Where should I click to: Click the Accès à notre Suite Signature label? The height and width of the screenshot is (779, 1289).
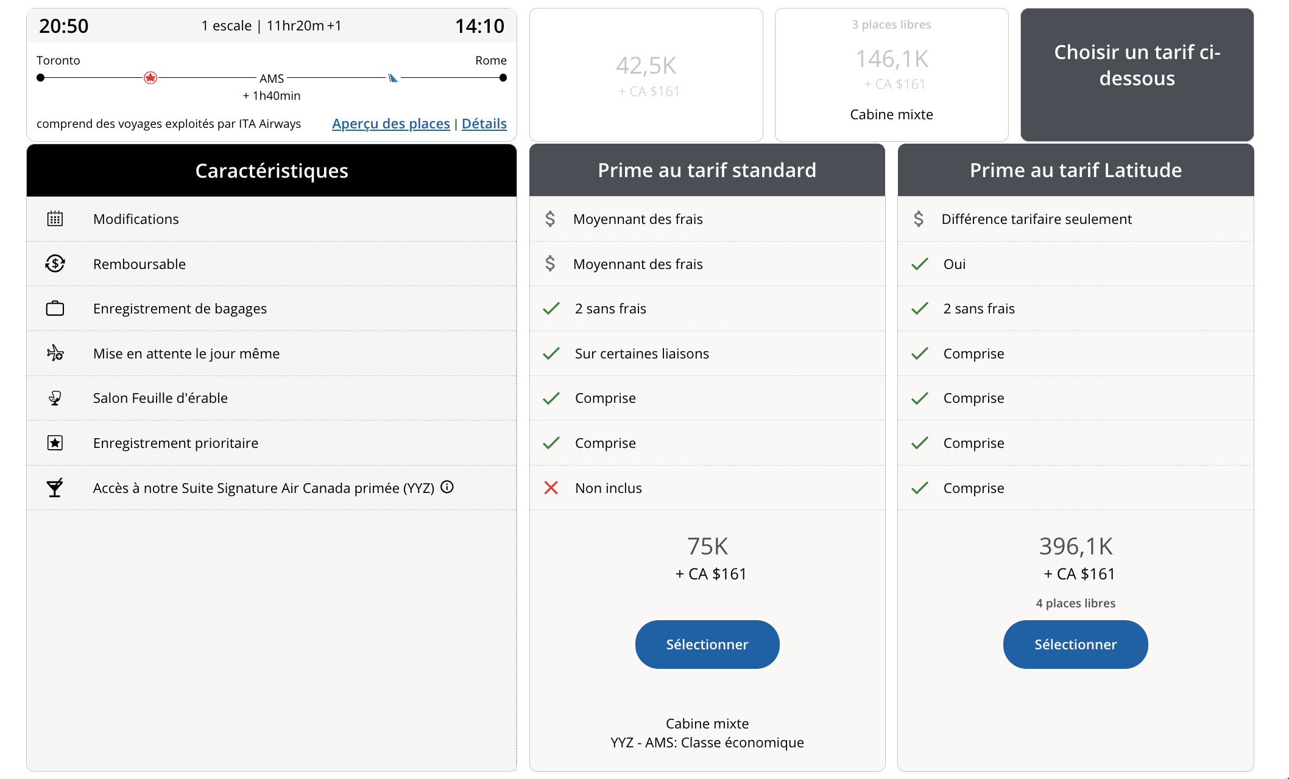[x=264, y=488]
